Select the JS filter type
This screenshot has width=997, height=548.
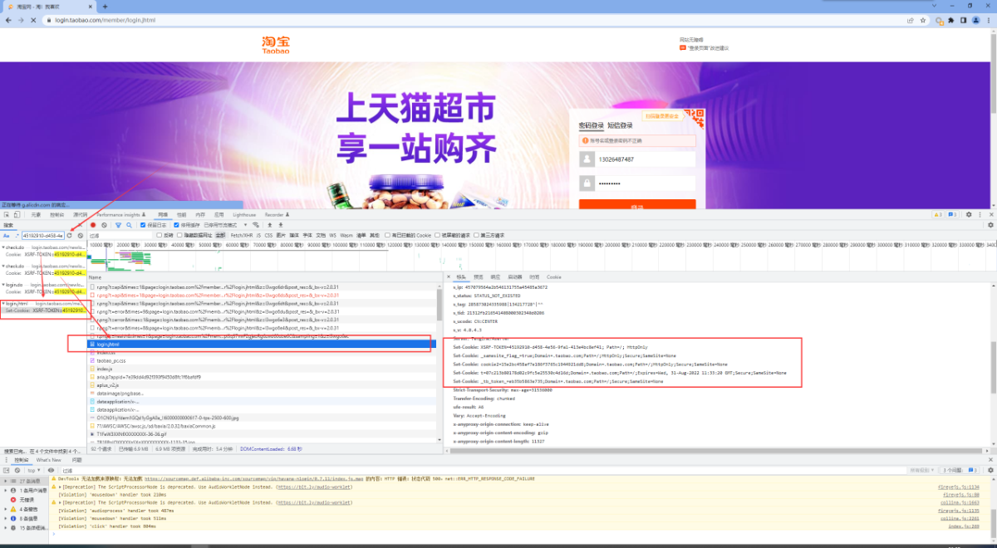258,236
